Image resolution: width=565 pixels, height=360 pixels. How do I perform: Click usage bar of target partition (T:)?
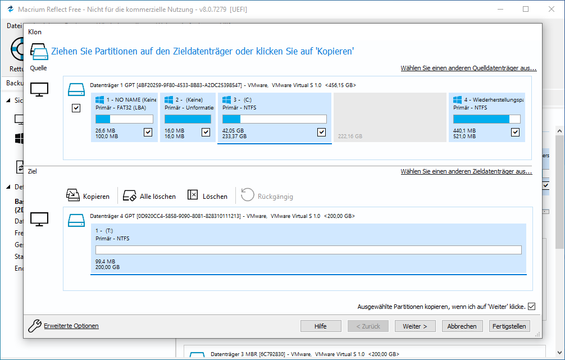pyautogui.click(x=308, y=250)
